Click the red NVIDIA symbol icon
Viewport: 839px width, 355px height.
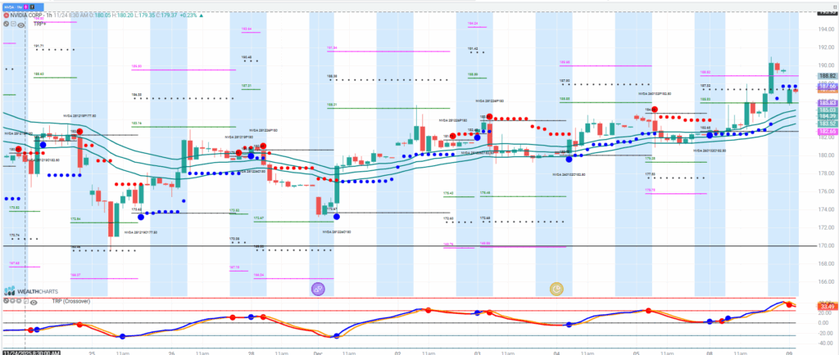pyautogui.click(x=6, y=16)
